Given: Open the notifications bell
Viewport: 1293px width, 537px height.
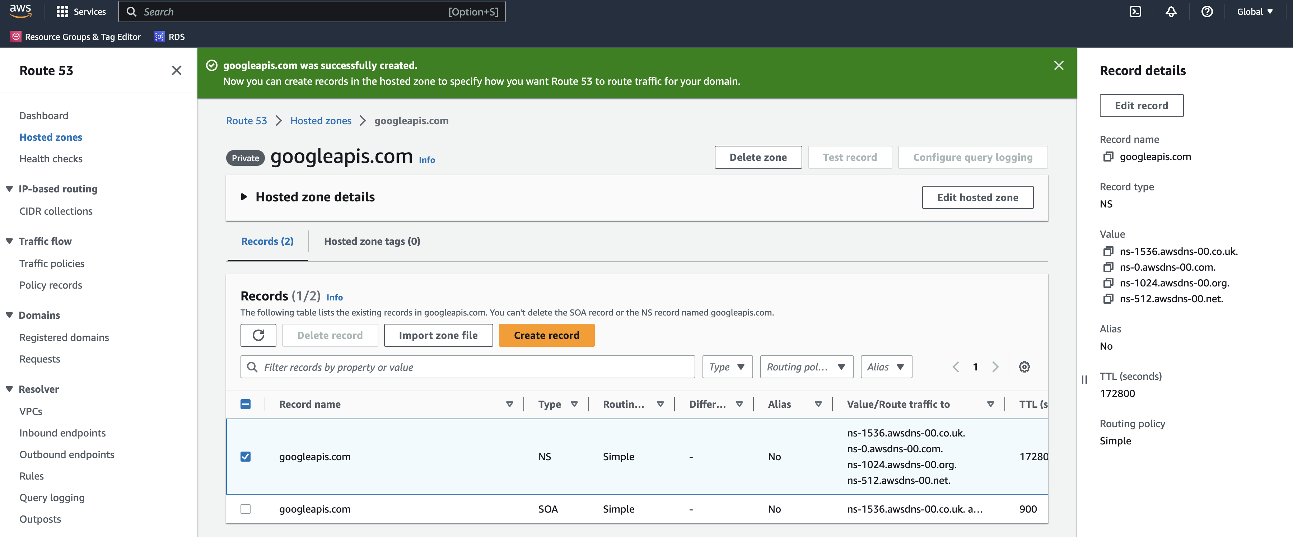Looking at the screenshot, I should [x=1171, y=11].
